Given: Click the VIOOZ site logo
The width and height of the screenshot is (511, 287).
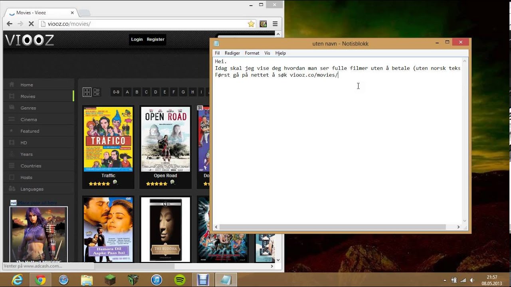Looking at the screenshot, I should 30,40.
